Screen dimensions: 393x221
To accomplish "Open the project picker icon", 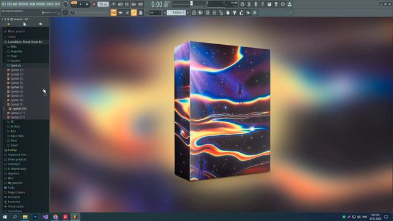I will 228,12.
